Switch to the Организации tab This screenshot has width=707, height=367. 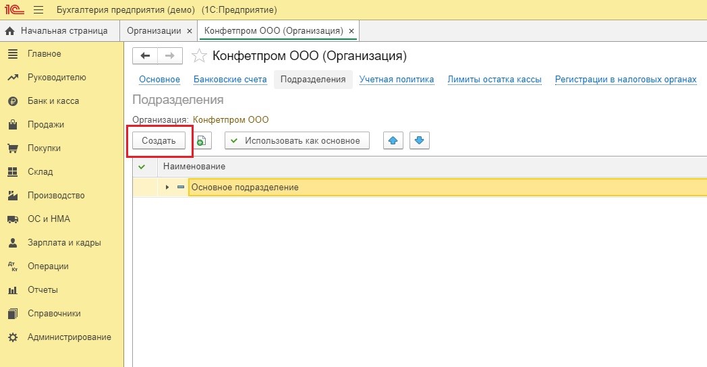coord(154,31)
